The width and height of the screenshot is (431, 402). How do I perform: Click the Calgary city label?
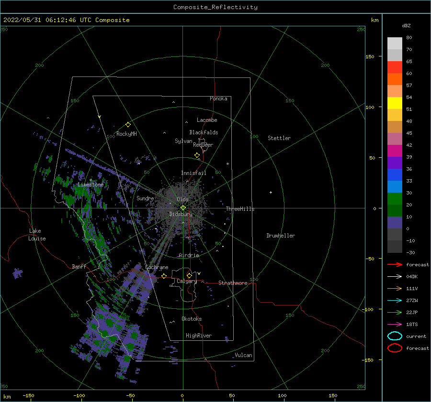tap(187, 281)
